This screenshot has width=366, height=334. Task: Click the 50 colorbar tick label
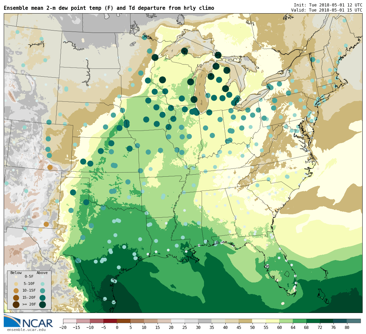252,328
